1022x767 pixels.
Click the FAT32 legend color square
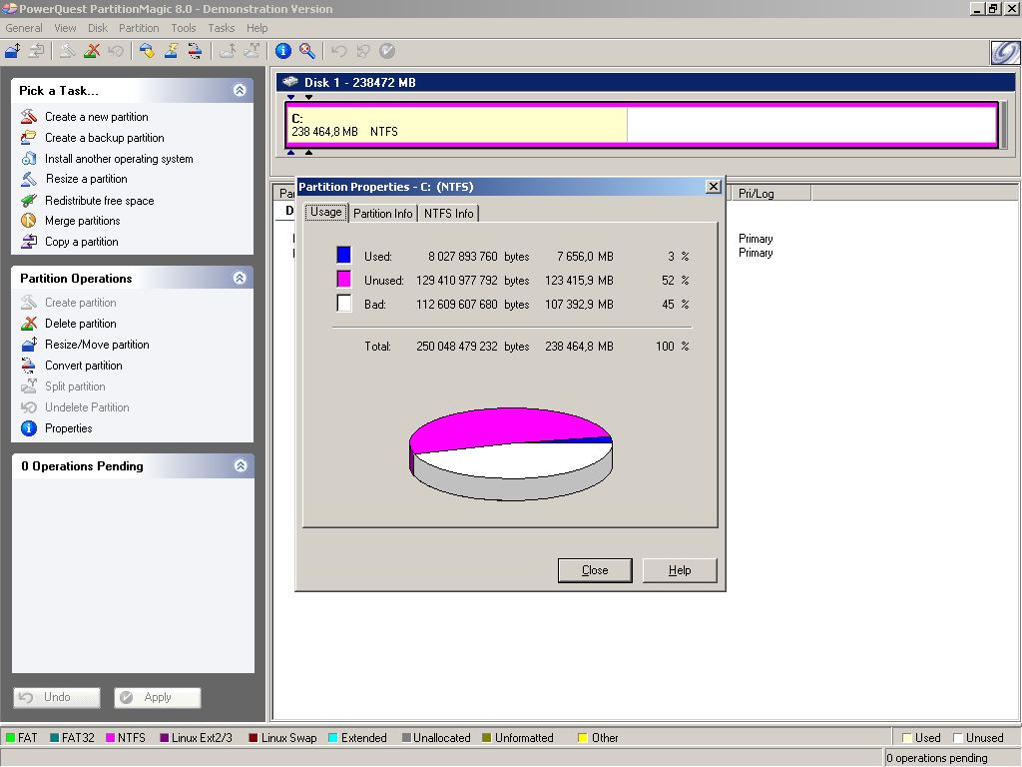[55, 738]
